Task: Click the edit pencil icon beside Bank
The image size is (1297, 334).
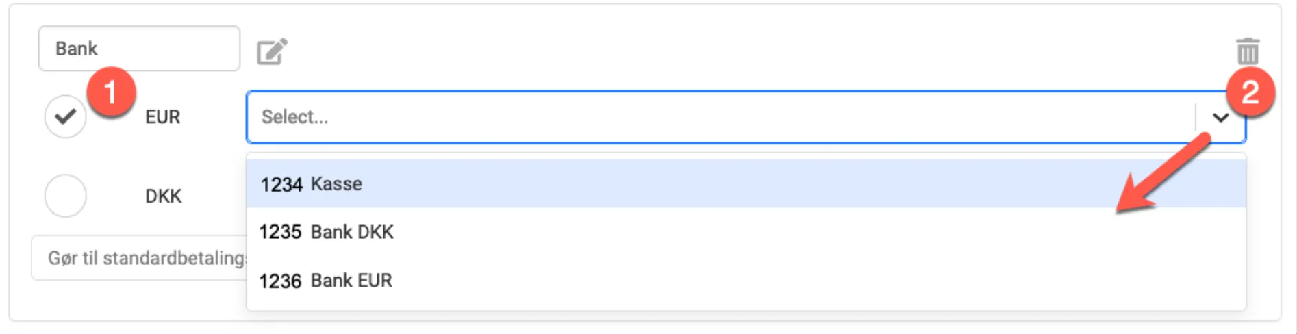Action: tap(272, 51)
